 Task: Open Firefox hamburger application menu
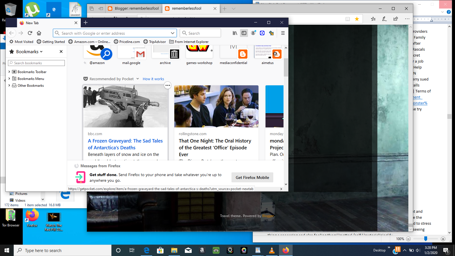click(283, 33)
